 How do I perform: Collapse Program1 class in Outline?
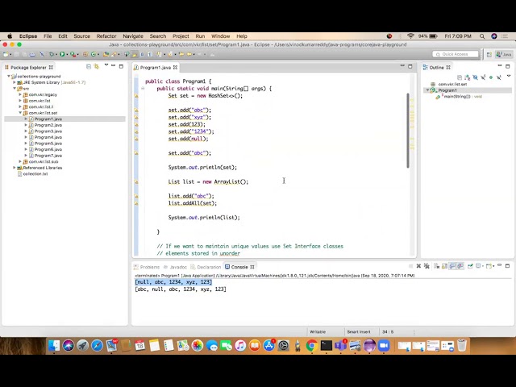[427, 90]
